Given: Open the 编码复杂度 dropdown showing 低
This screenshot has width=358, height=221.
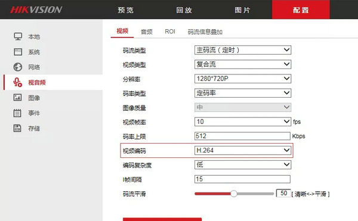Looking at the screenshot, I should pyautogui.click(x=243, y=165).
